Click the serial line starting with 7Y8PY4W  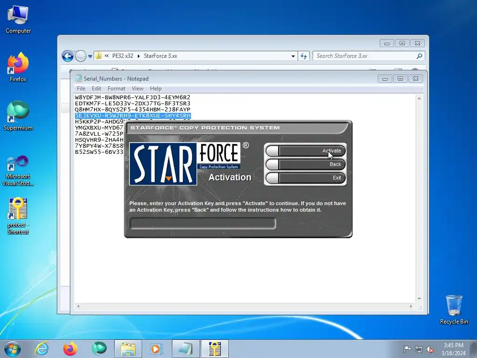click(99, 146)
